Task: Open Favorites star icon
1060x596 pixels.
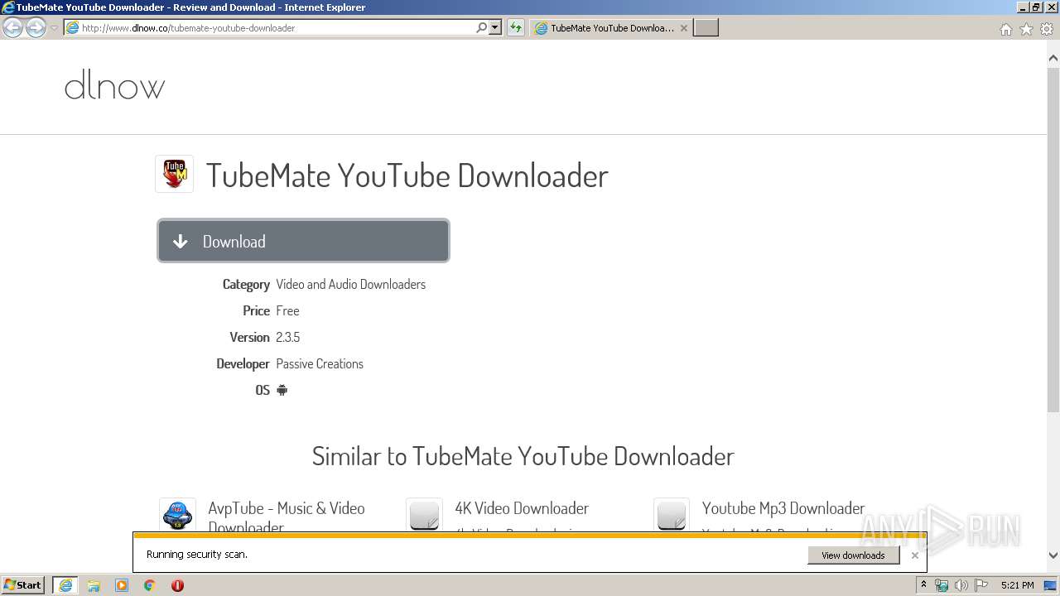Action: tap(1026, 29)
